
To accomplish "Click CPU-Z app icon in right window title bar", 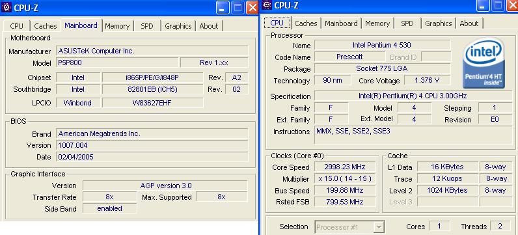I will tap(267, 5).
